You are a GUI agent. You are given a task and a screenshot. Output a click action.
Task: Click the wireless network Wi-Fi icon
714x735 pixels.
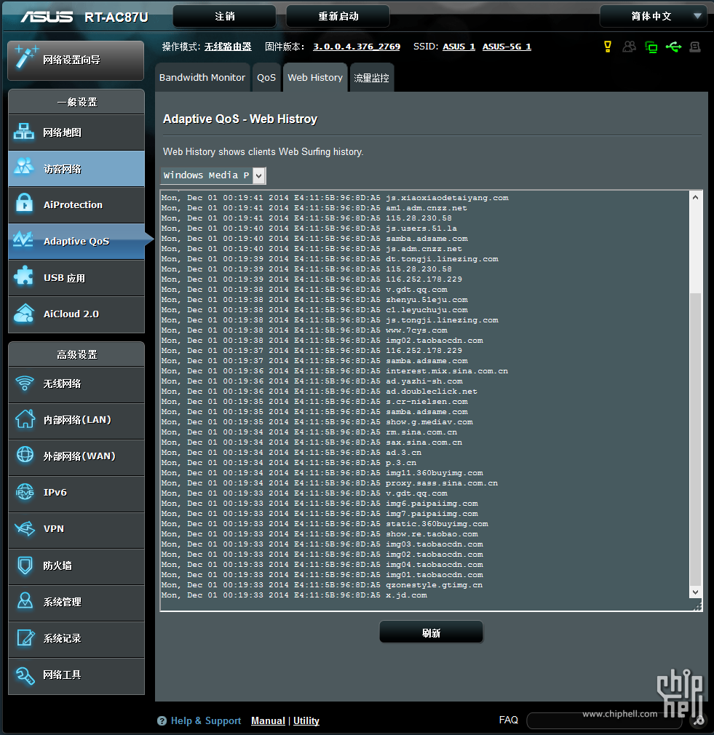click(x=24, y=383)
